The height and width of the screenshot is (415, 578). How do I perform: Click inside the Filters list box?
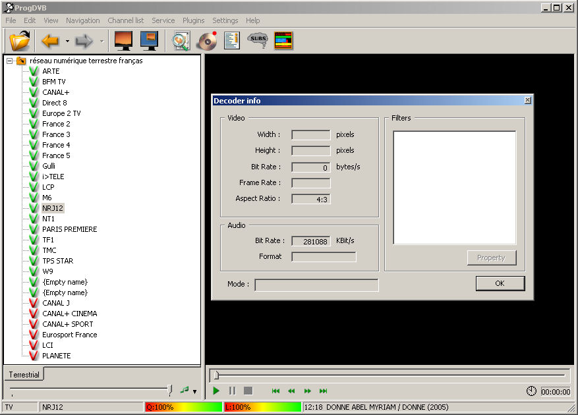(x=455, y=188)
